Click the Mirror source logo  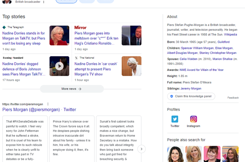80,28
